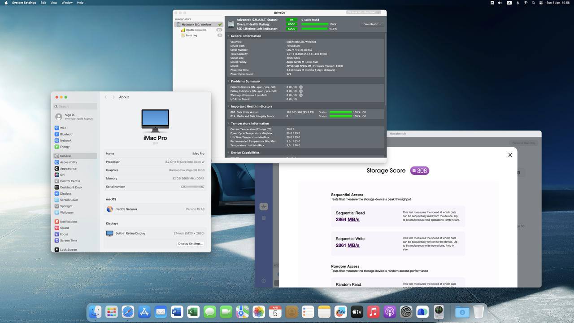Open Novabench activity pulse sidebar icon
Screen dimensions: 574x323
[x=264, y=206]
